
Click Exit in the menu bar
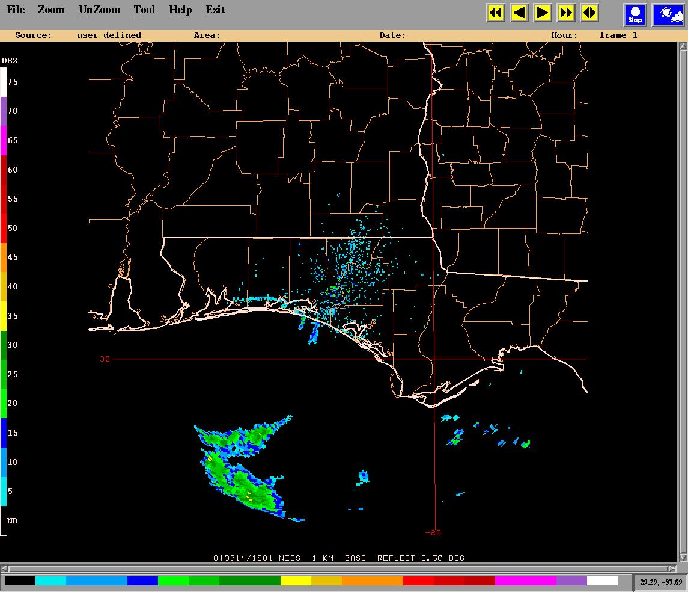[x=215, y=10]
